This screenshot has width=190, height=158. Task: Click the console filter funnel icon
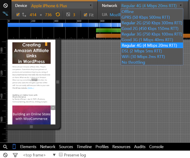pos(15,155)
